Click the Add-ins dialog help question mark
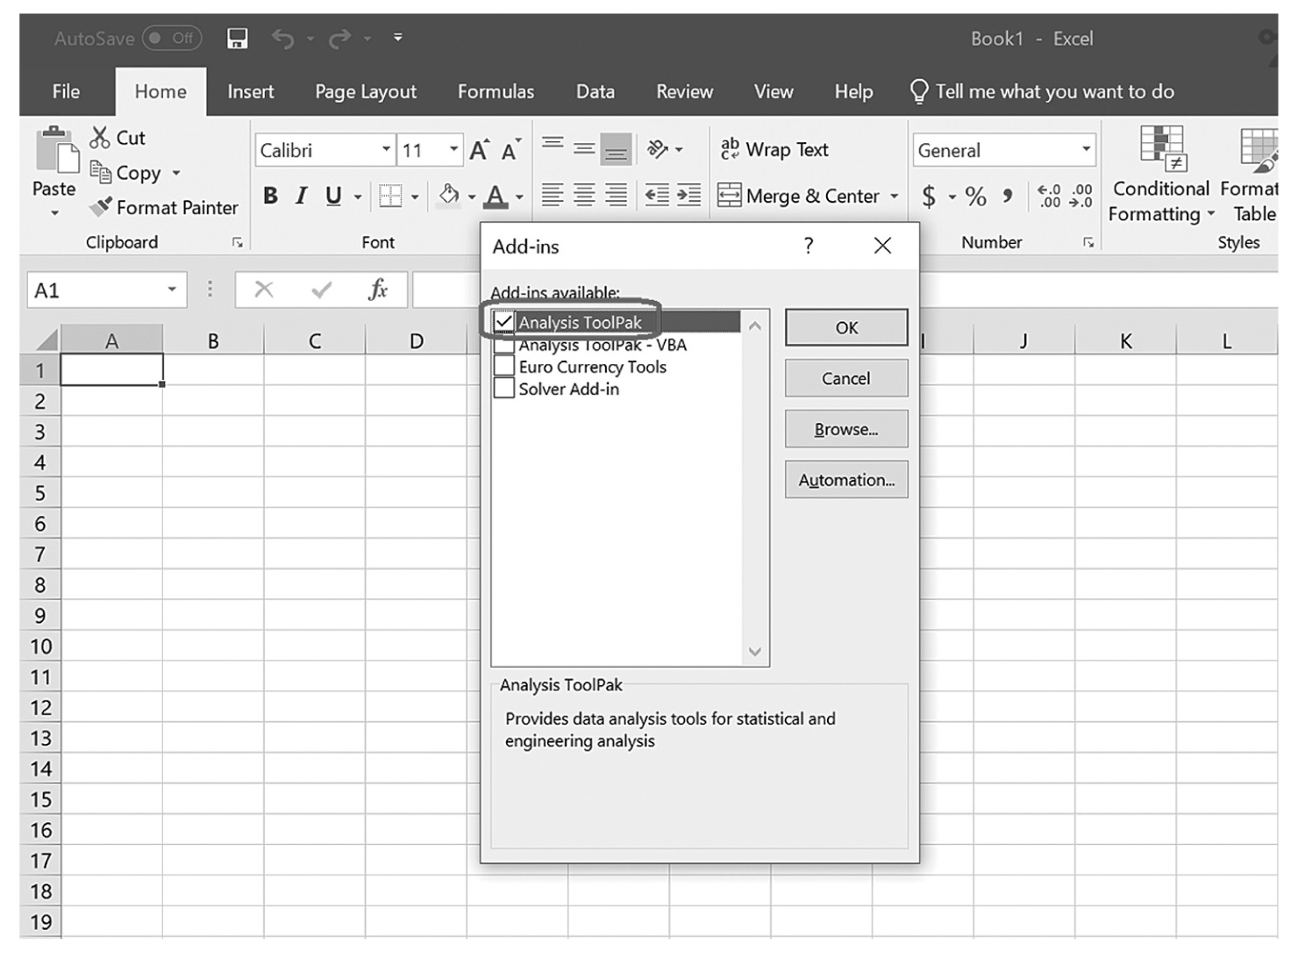The height and width of the screenshot is (958, 1298). click(x=809, y=247)
